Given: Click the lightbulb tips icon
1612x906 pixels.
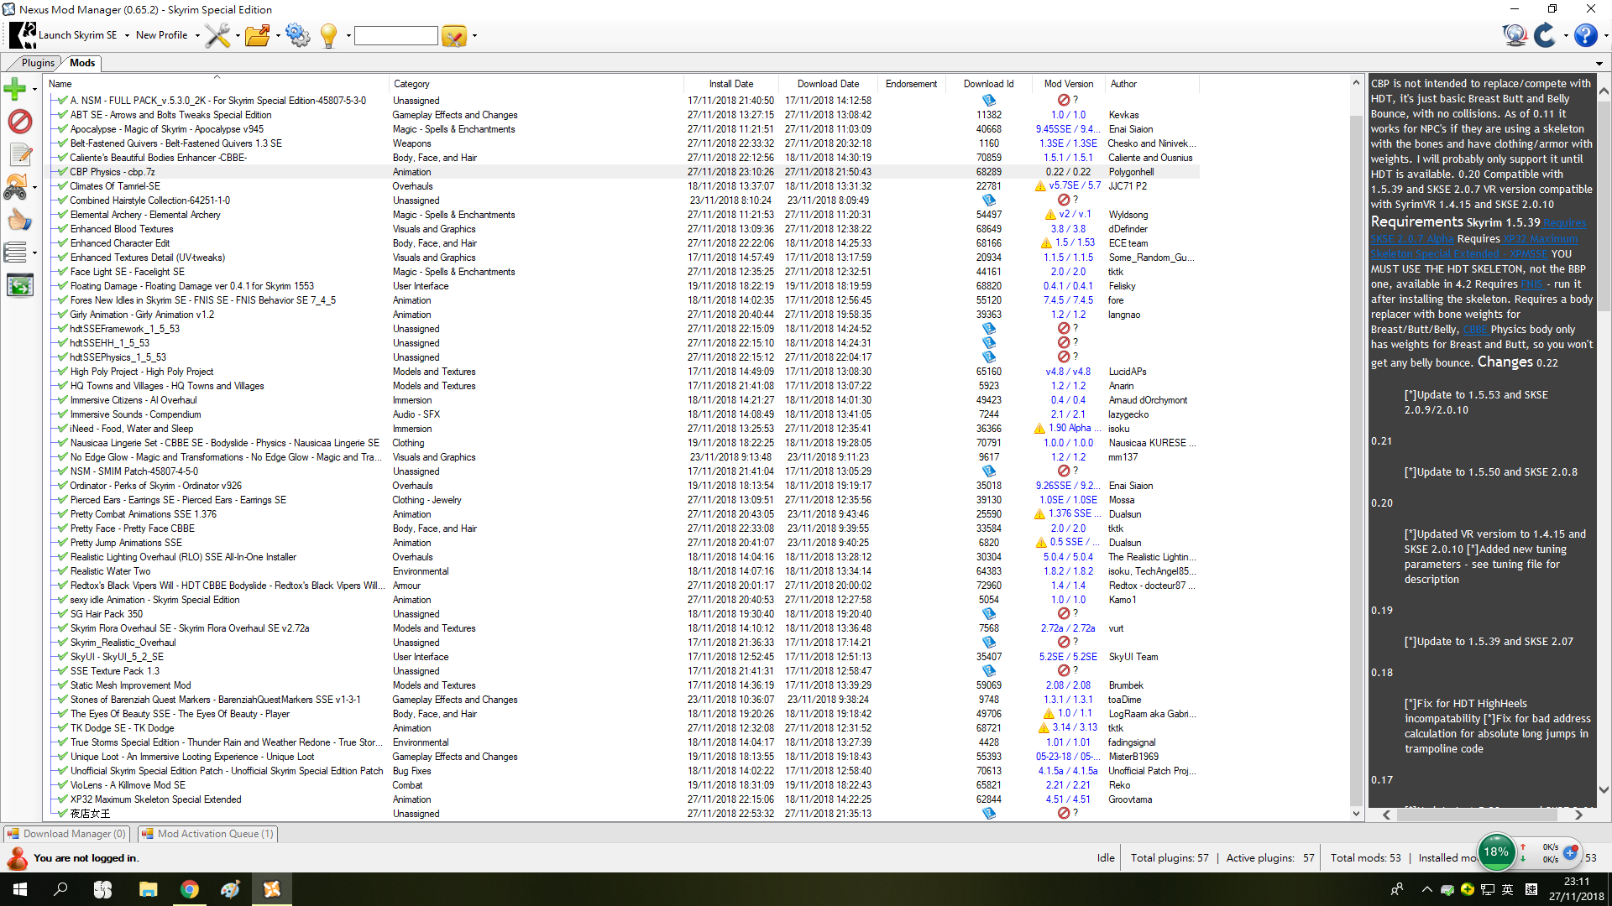Looking at the screenshot, I should pyautogui.click(x=328, y=35).
